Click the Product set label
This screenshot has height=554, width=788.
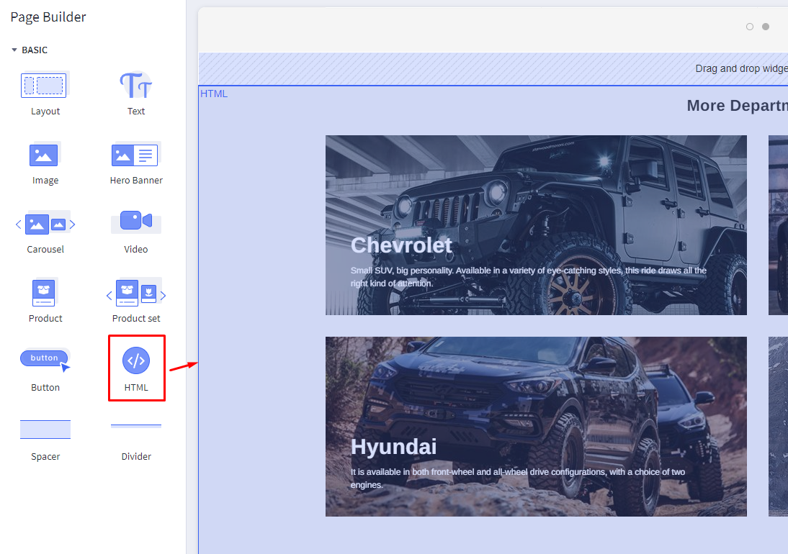tap(136, 318)
